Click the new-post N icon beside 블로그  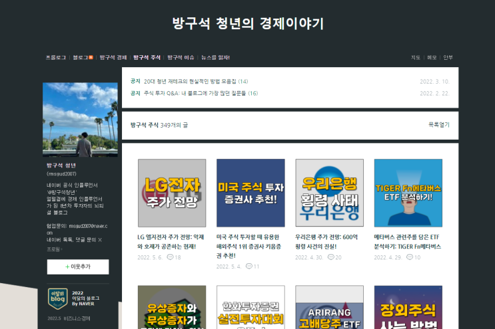(91, 57)
